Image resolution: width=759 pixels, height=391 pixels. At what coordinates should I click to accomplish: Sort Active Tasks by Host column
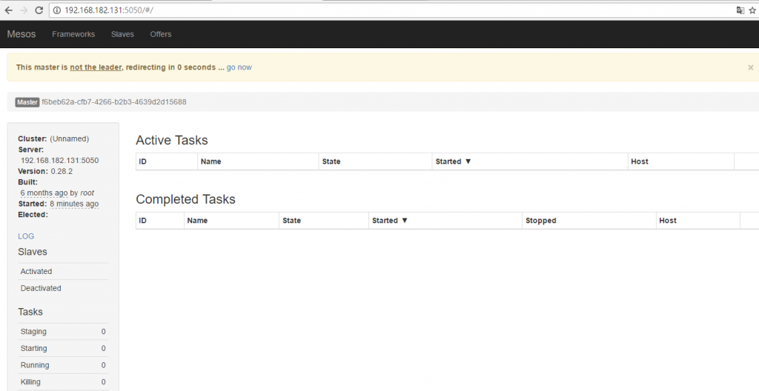pyautogui.click(x=680, y=161)
